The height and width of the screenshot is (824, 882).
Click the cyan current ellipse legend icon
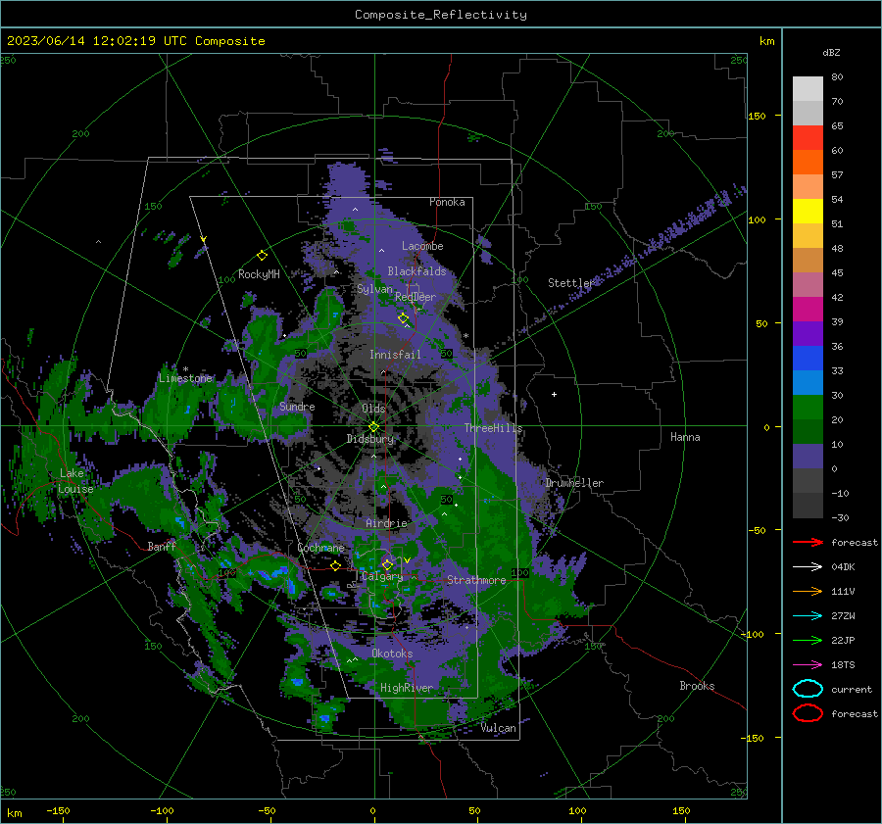[808, 689]
